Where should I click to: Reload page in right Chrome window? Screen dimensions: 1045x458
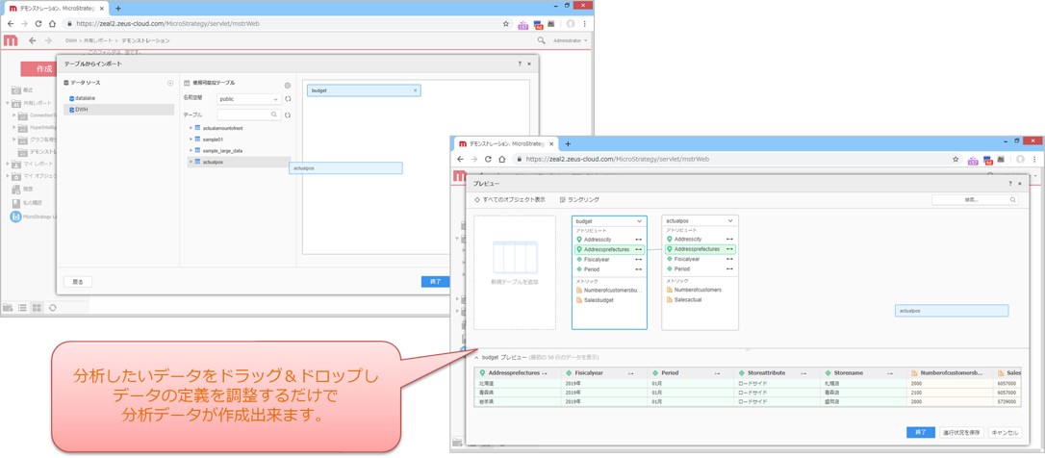489,160
